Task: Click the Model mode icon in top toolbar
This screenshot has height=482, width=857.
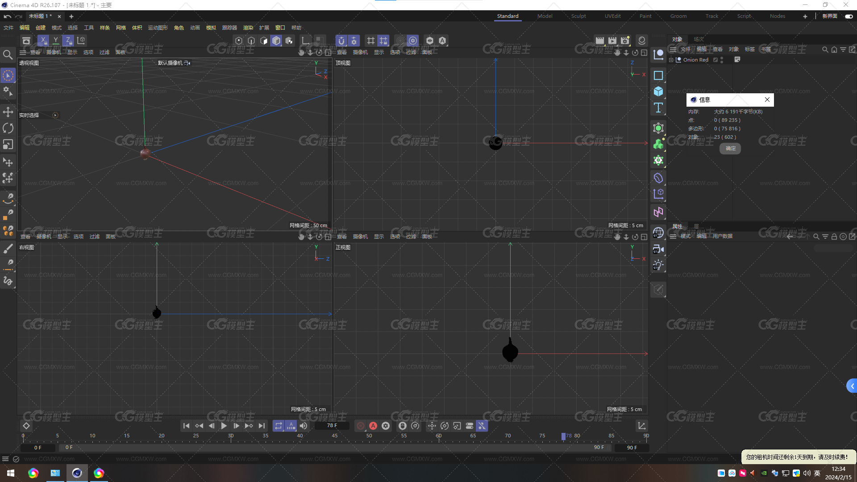Action: tap(276, 41)
